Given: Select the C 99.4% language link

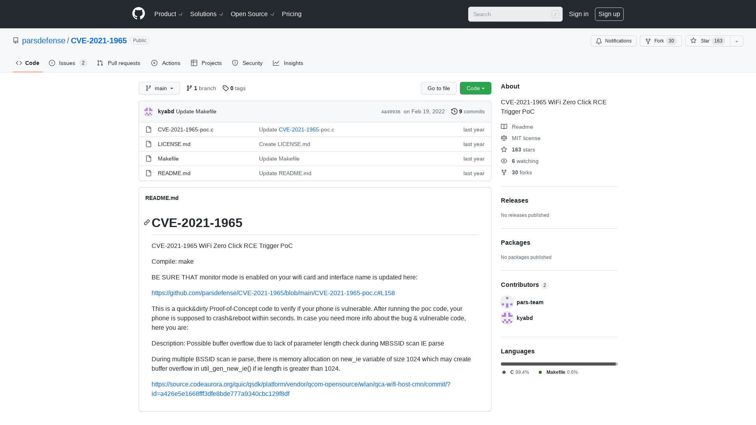Looking at the screenshot, I should pos(516,372).
